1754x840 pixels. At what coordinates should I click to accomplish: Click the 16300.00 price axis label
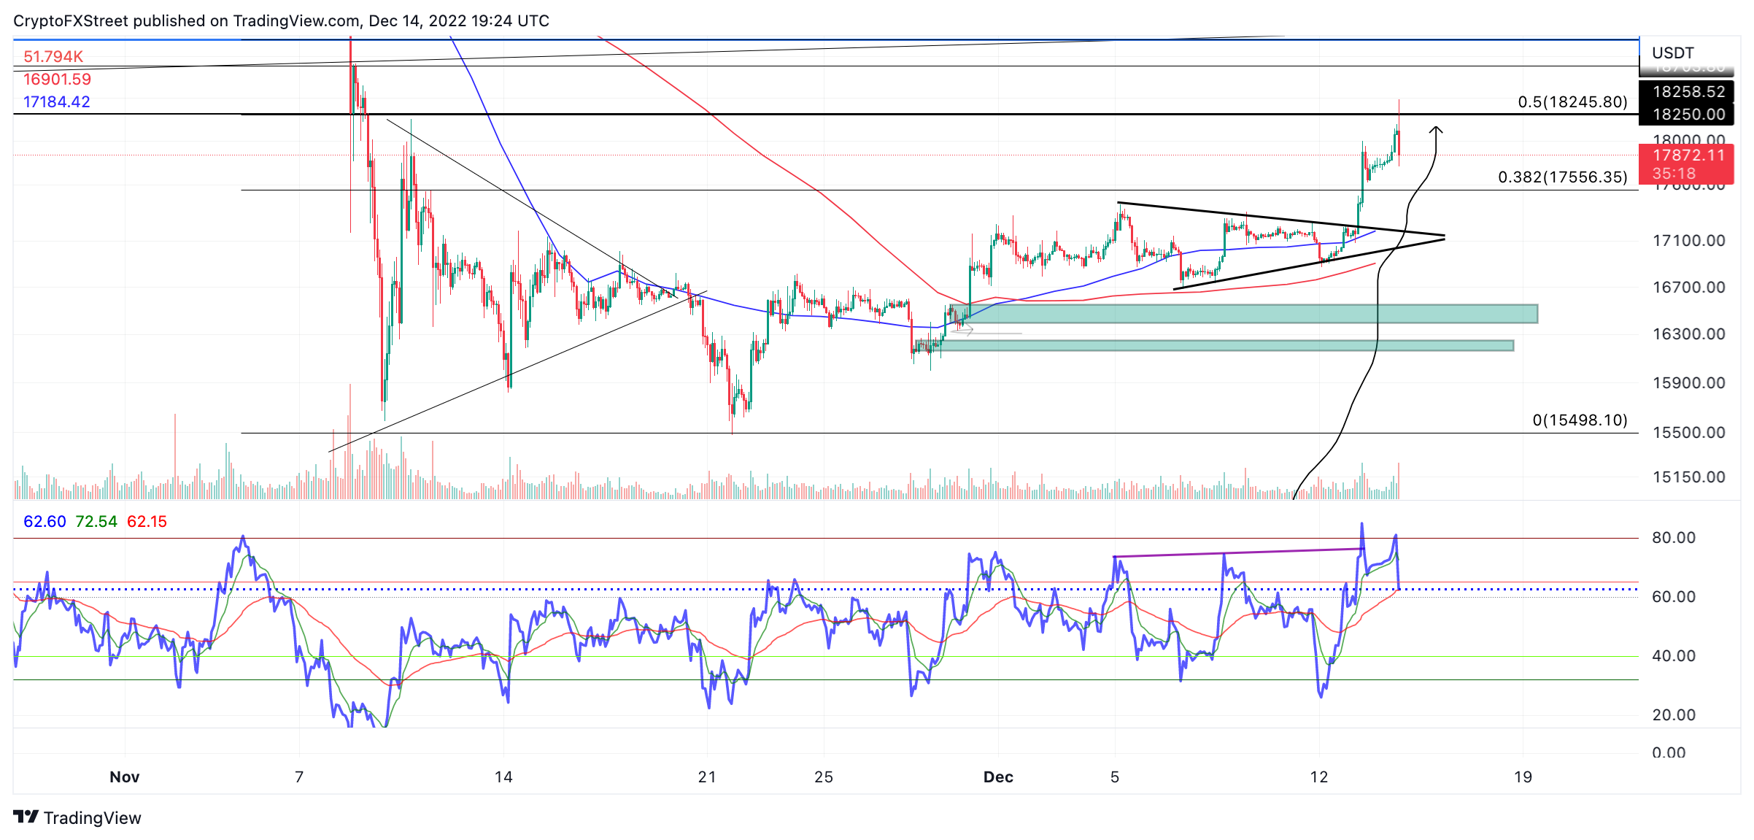pos(1688,334)
